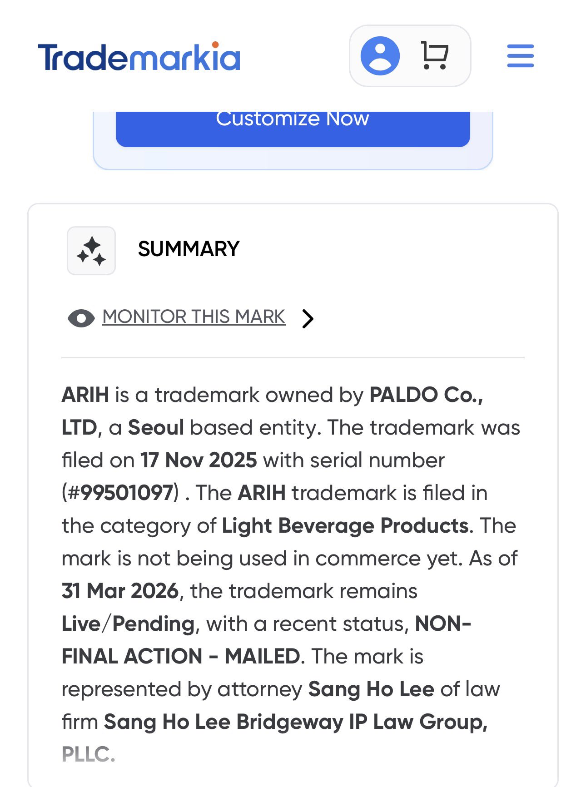Open the shopping cart
Image resolution: width=586 pixels, height=787 pixels.
(x=434, y=56)
